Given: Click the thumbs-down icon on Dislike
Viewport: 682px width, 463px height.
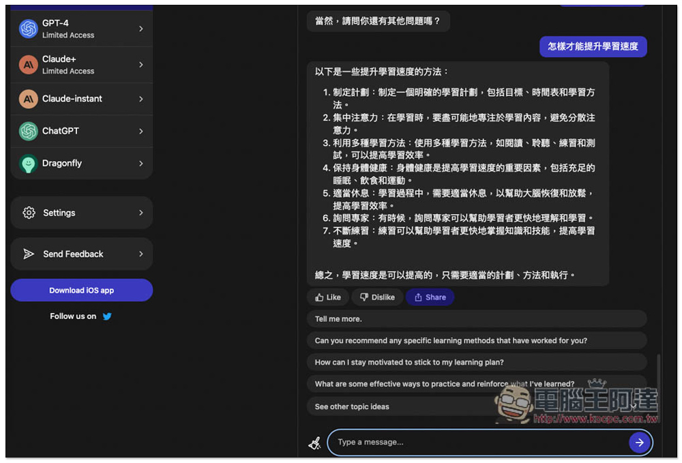Looking at the screenshot, I should pos(364,297).
